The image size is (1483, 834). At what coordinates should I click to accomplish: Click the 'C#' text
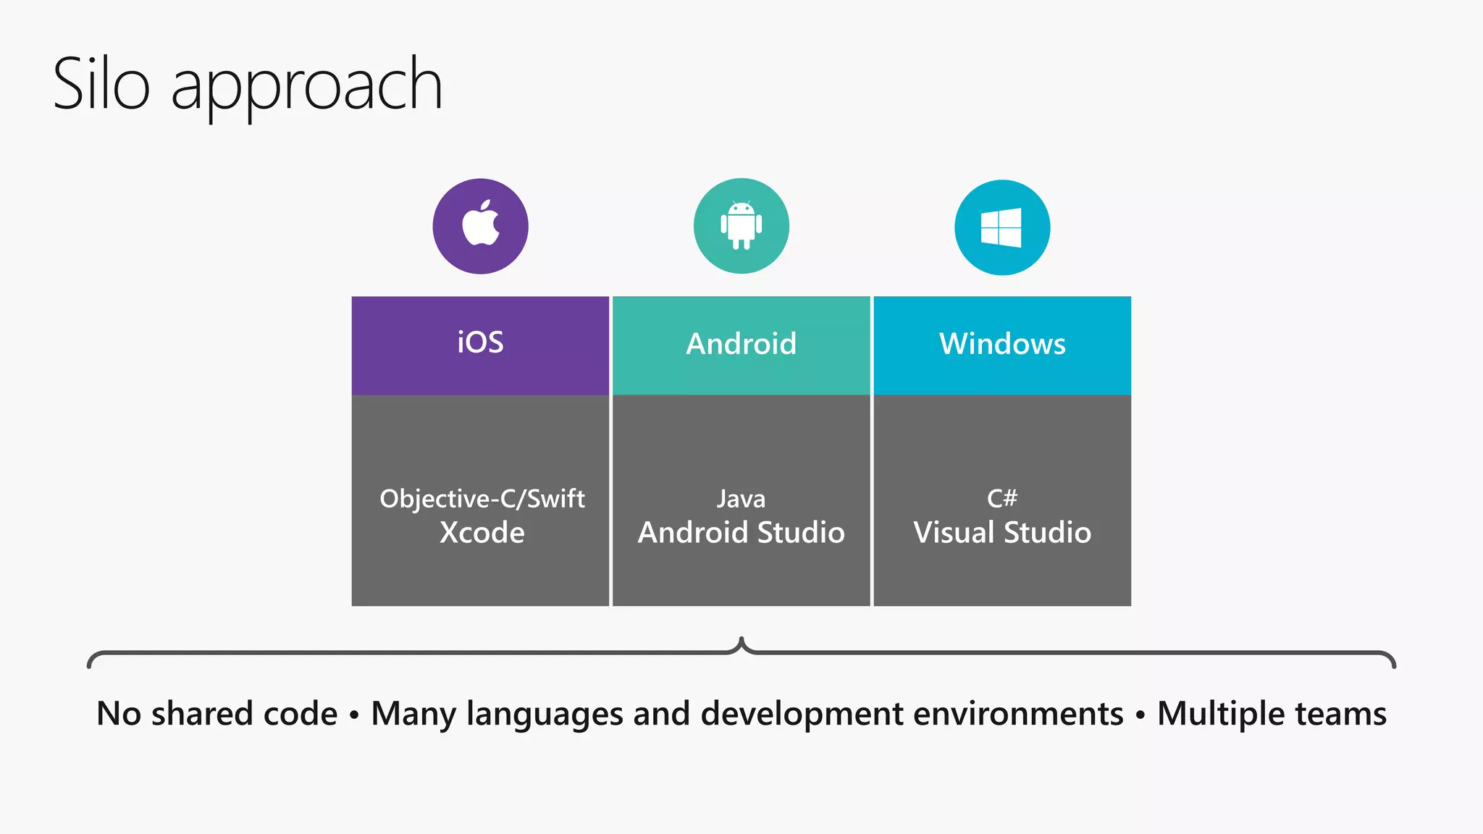pos(1002,498)
